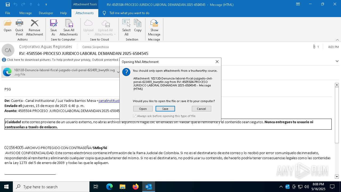This screenshot has height=192, width=341.
Task: Click message scrollbar up arrow
Action: click(x=337, y=85)
